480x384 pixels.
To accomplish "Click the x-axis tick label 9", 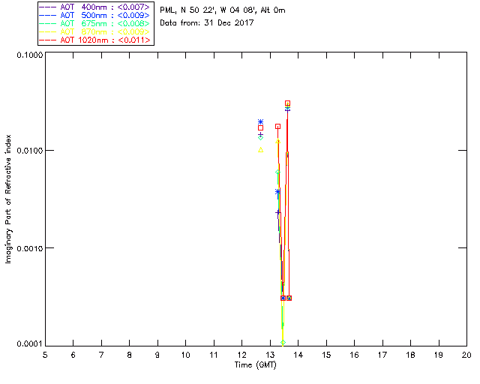I will [x=157, y=355].
